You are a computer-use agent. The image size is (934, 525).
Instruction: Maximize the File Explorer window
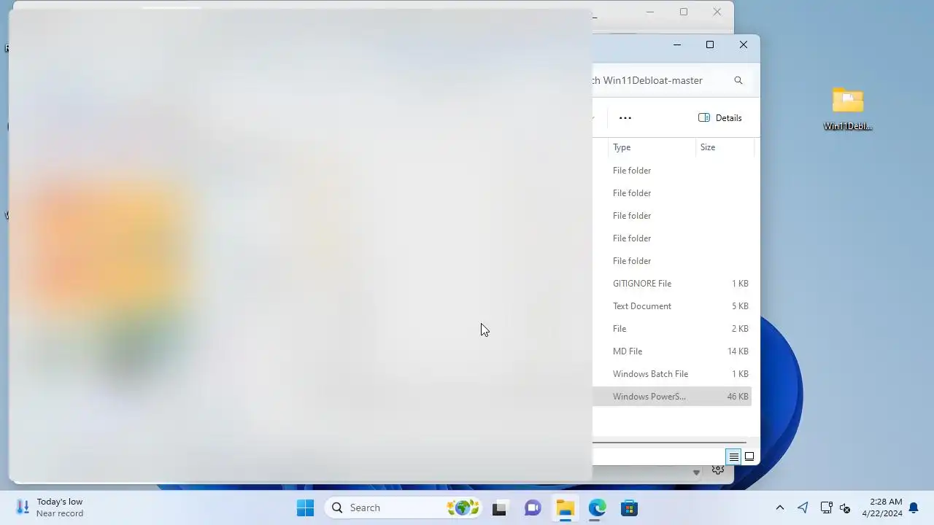(710, 44)
